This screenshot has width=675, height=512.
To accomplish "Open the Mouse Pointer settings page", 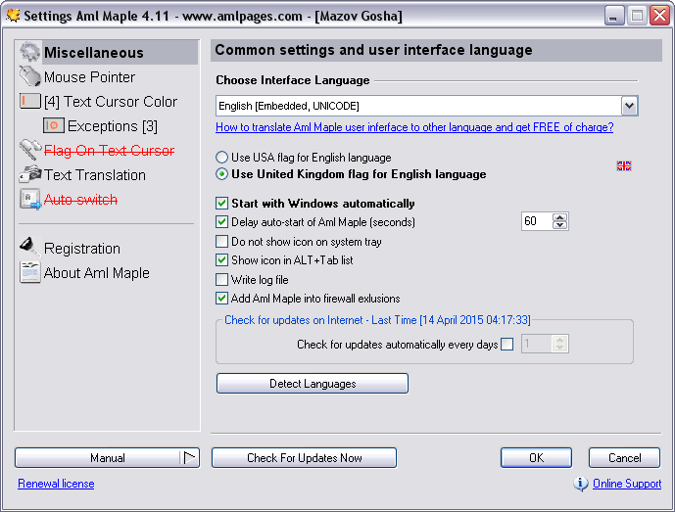I will [89, 77].
